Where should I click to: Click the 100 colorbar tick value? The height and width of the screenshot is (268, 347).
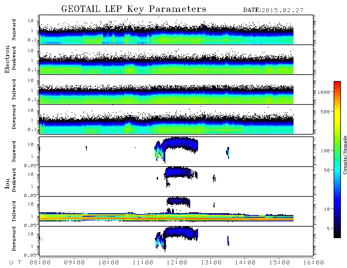click(x=325, y=151)
